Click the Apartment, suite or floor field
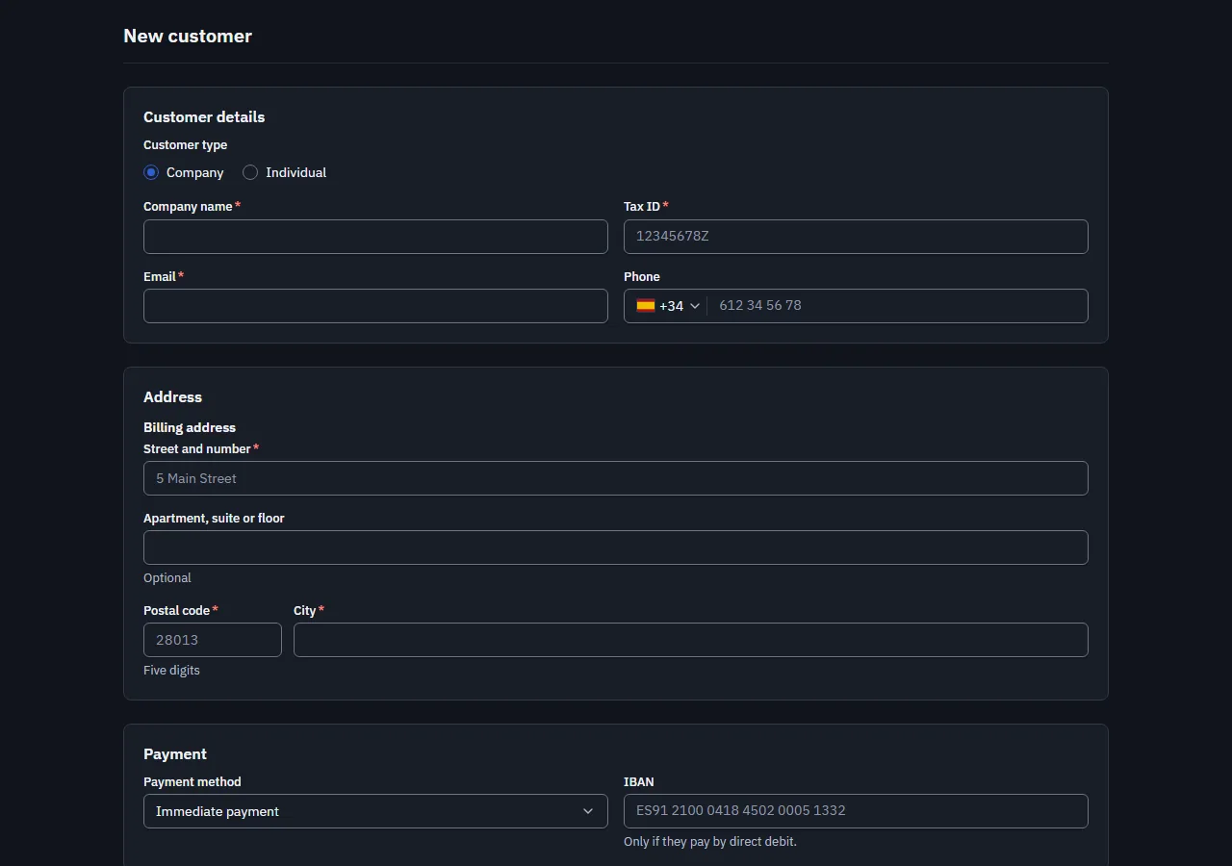Image resolution: width=1232 pixels, height=866 pixels. click(616, 548)
